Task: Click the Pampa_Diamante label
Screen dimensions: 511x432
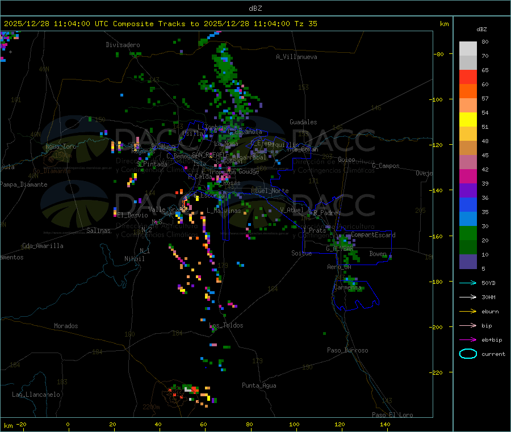Action: pyautogui.click(x=23, y=184)
